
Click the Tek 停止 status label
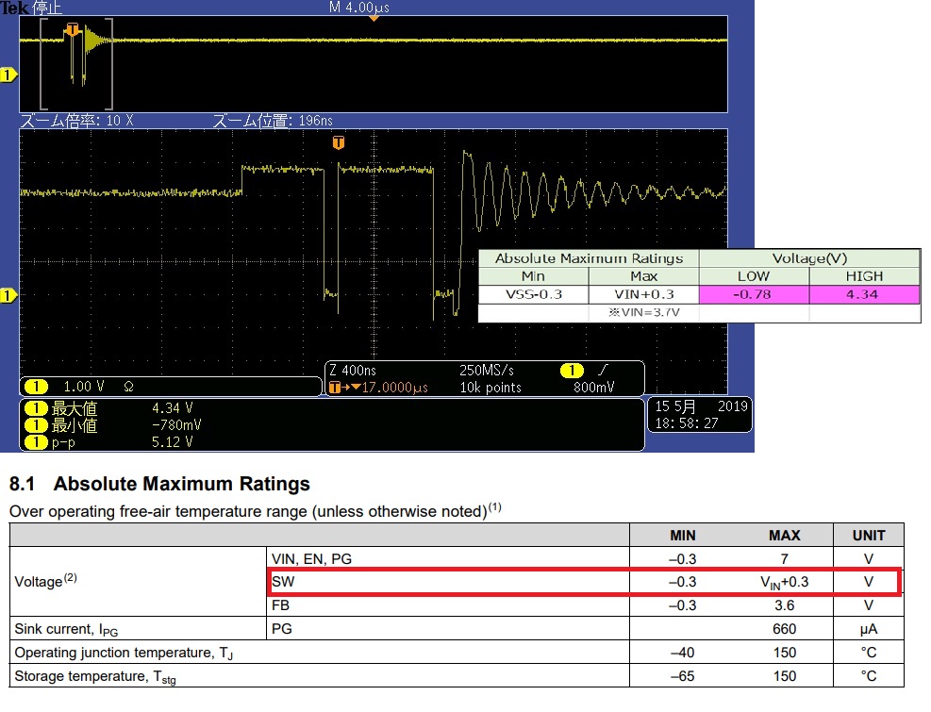[31, 8]
